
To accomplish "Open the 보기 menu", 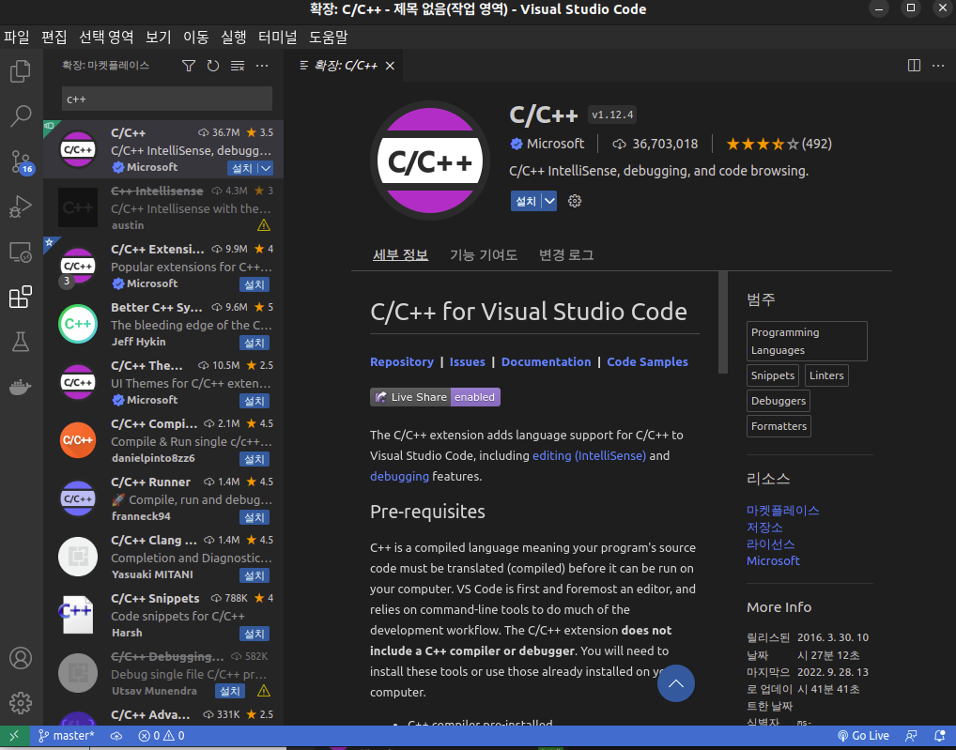I will pyautogui.click(x=159, y=38).
